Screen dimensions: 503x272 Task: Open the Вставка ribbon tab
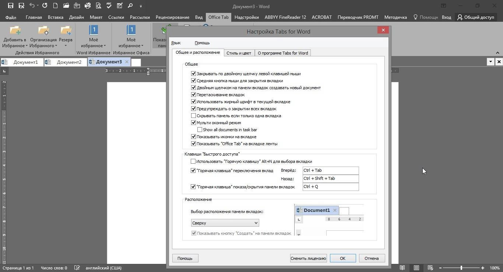[56, 17]
